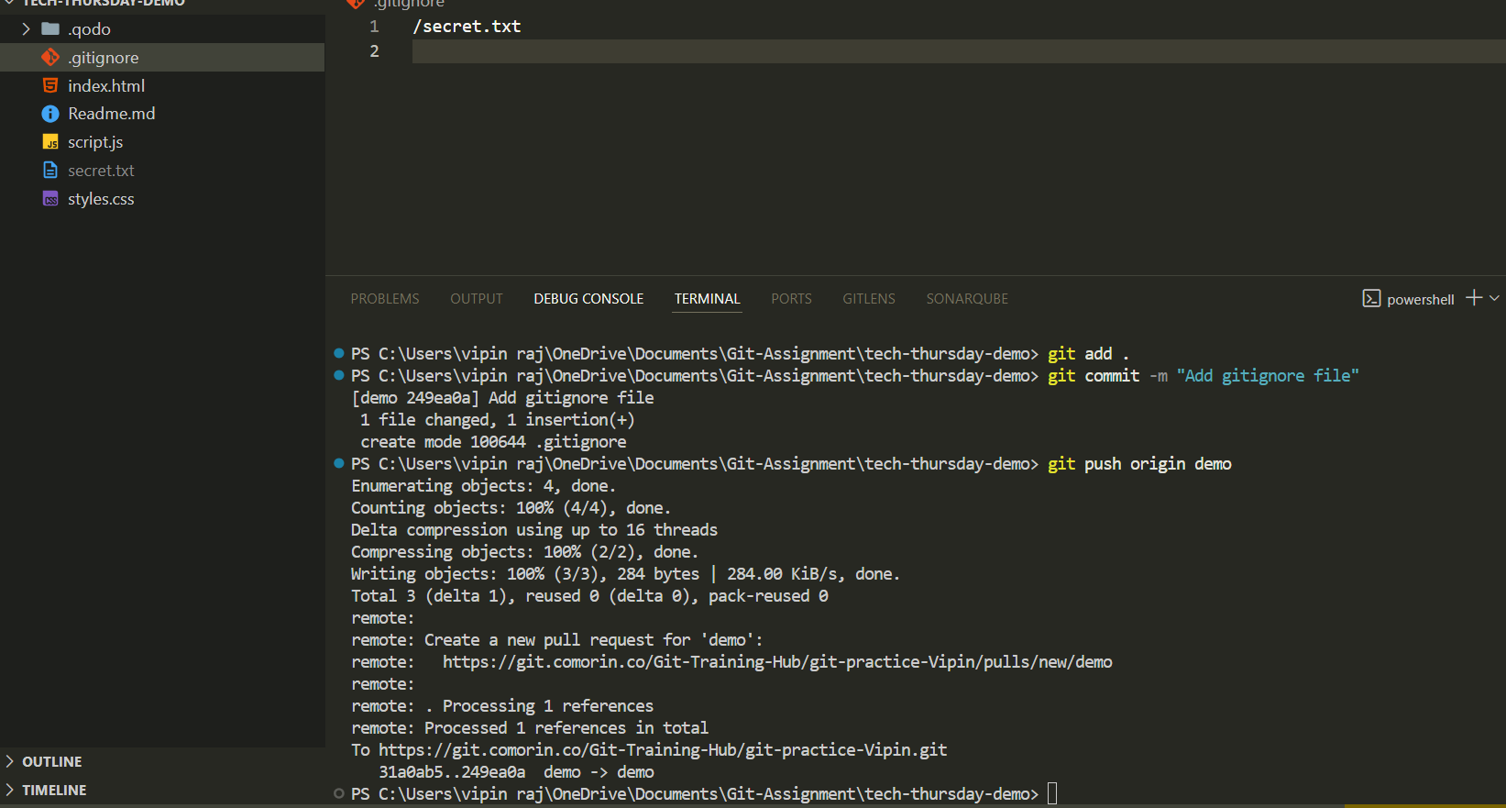Open the GITLENS panel tab
This screenshot has width=1506, height=808.
(868, 299)
